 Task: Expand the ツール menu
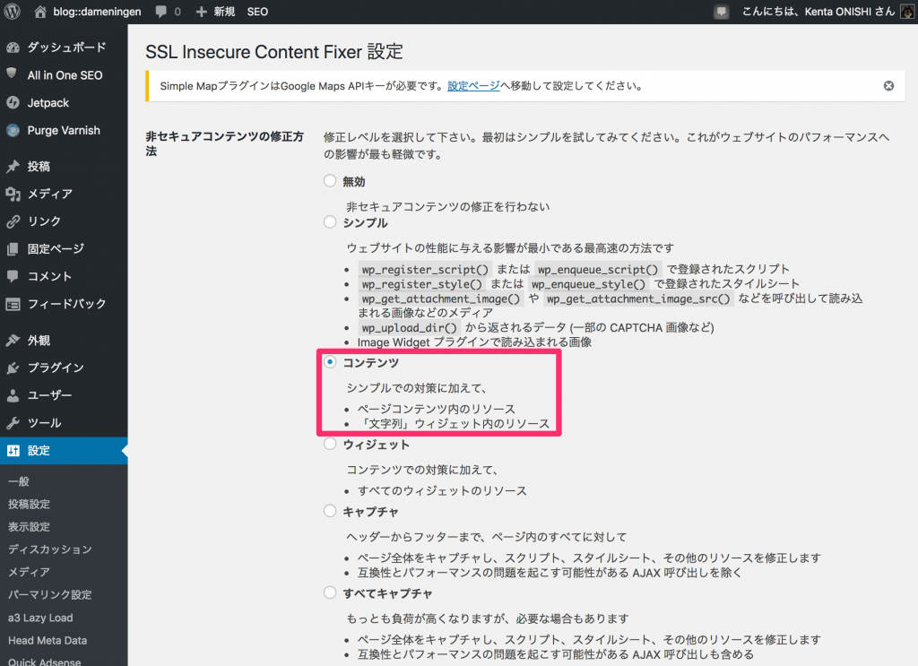(39, 422)
